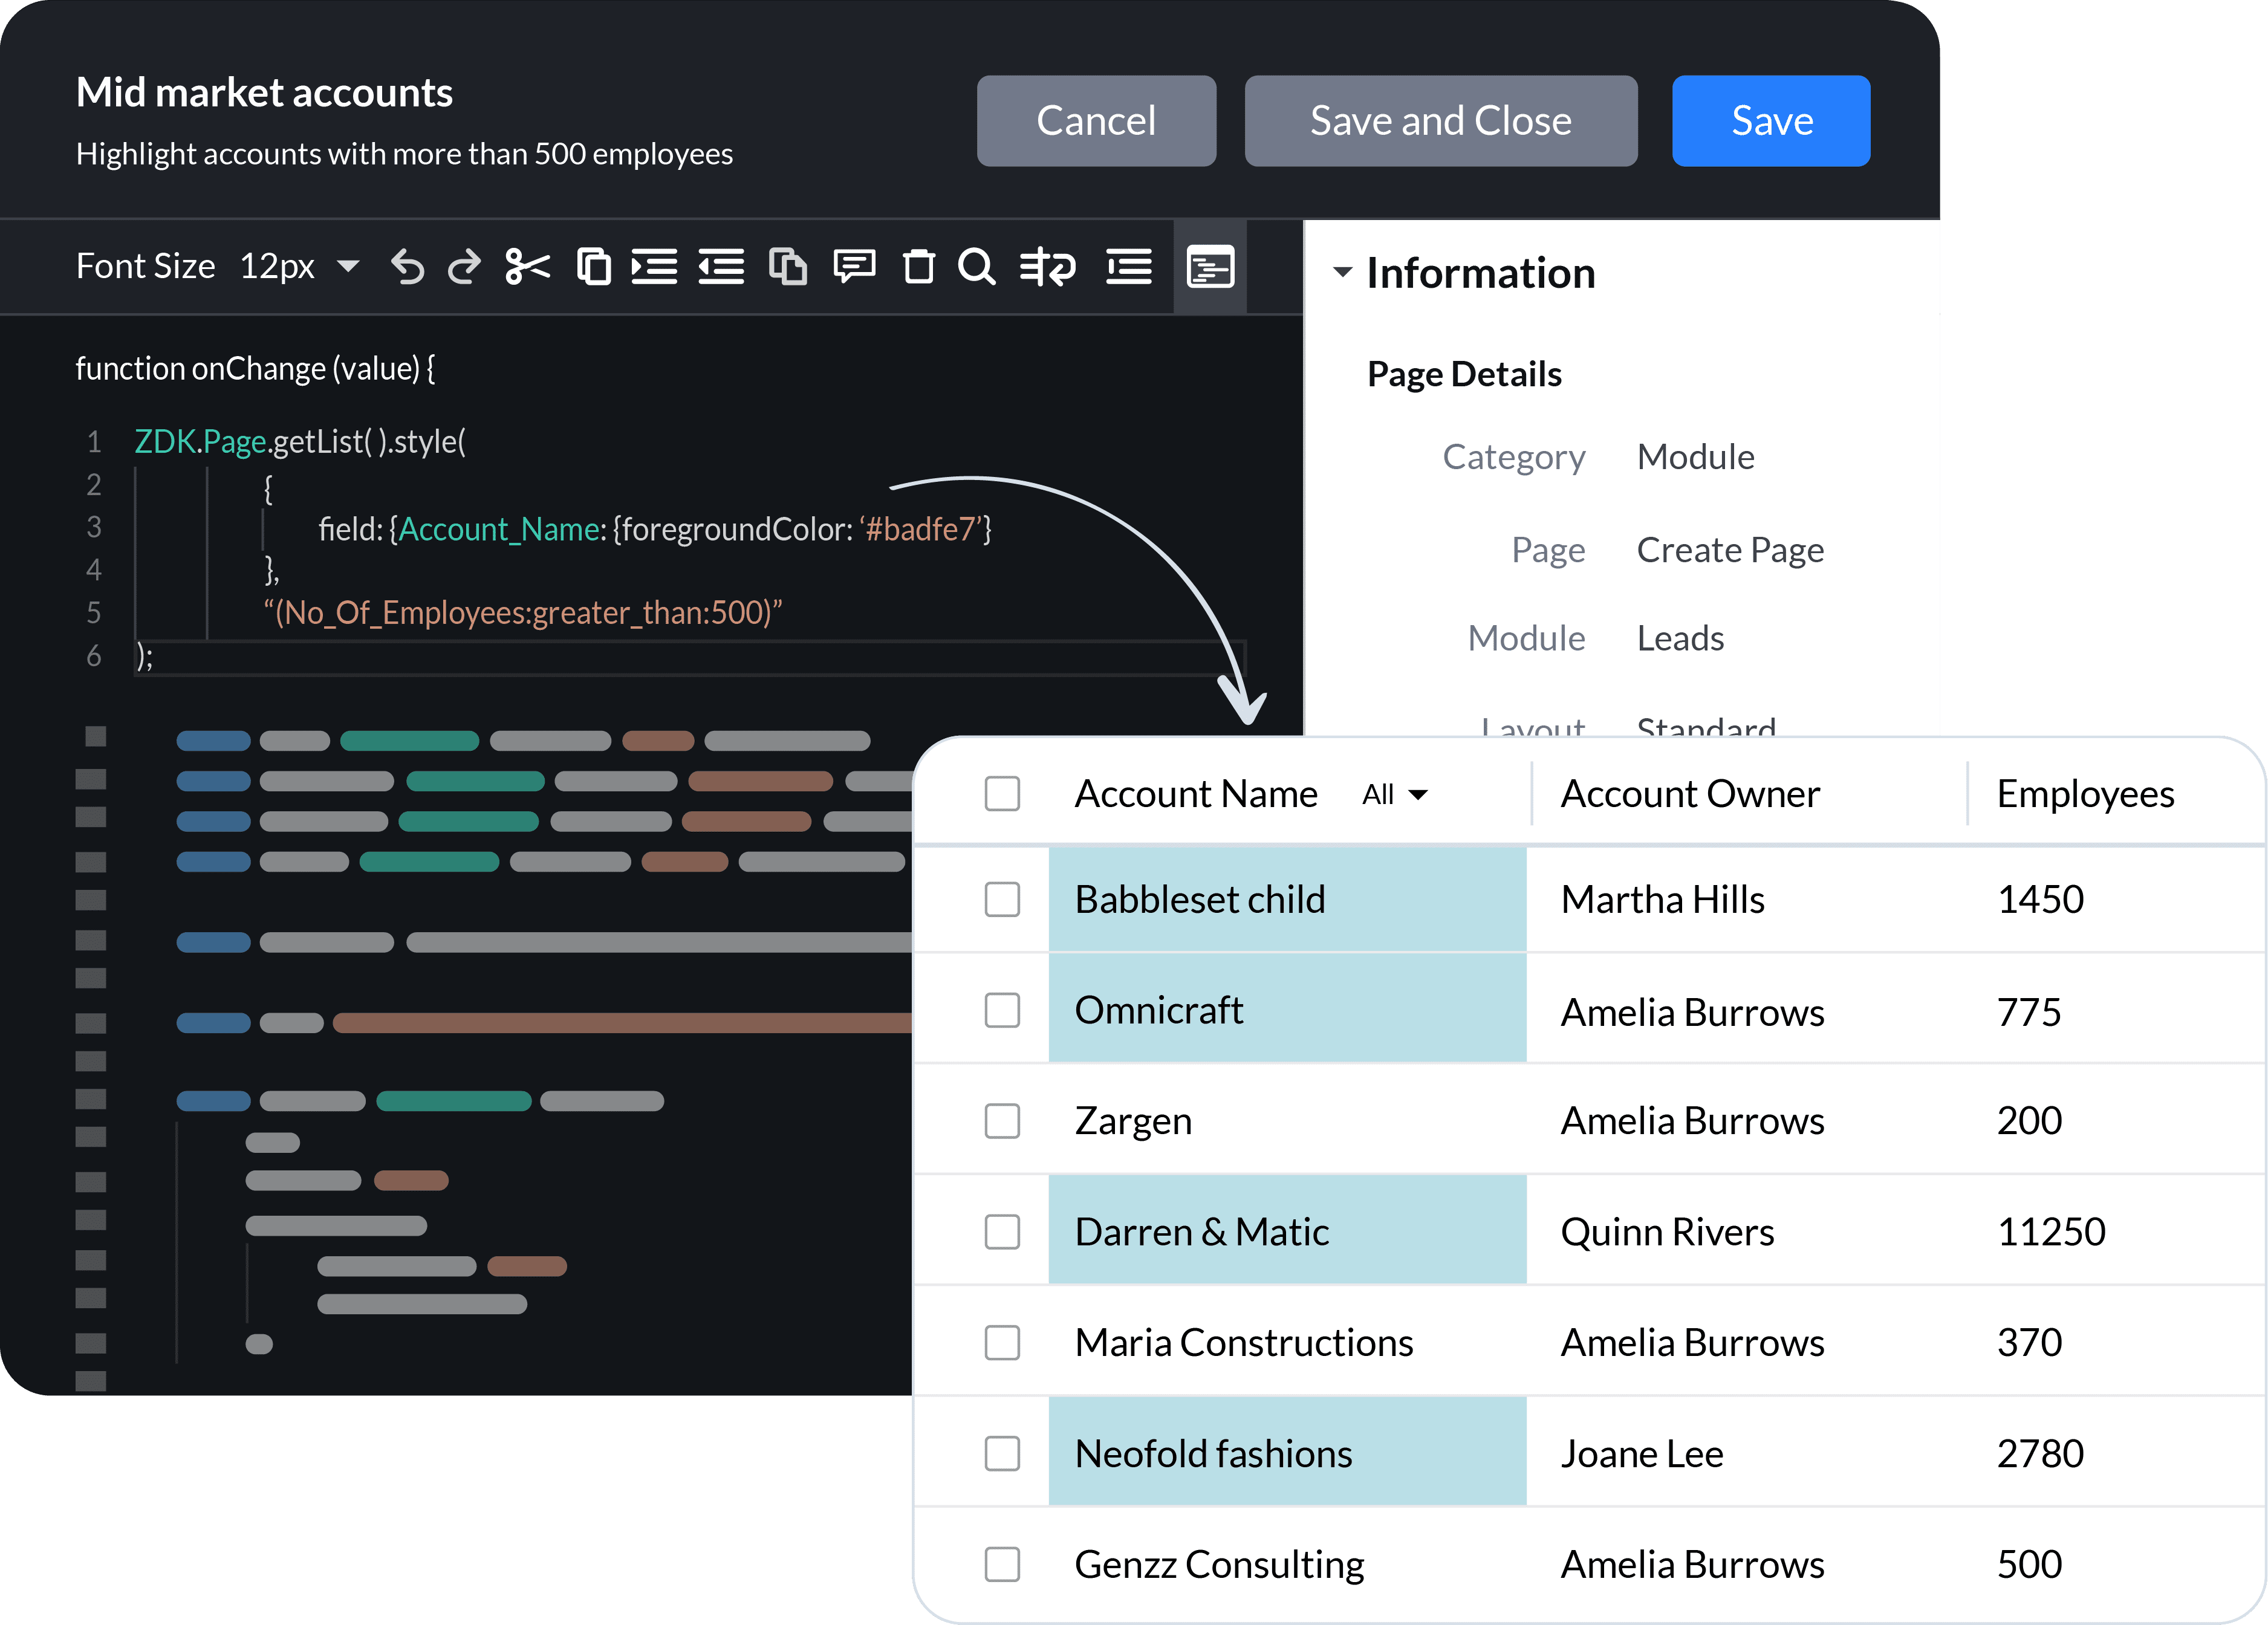This screenshot has height=1625, width=2268.
Task: Open the Account Name All filter dropdown
Action: click(1394, 794)
